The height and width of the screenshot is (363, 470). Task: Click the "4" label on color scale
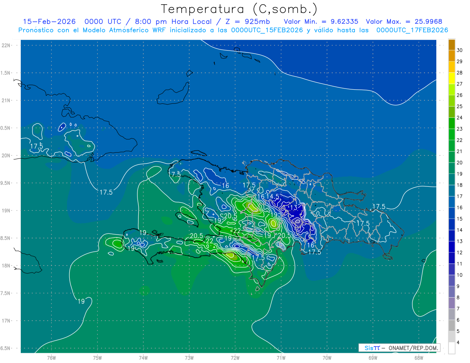tap(458, 343)
